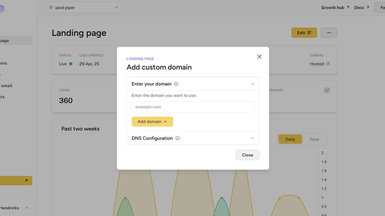Expand the DNS Configuration section
This screenshot has width=385, height=216.
coord(252,138)
